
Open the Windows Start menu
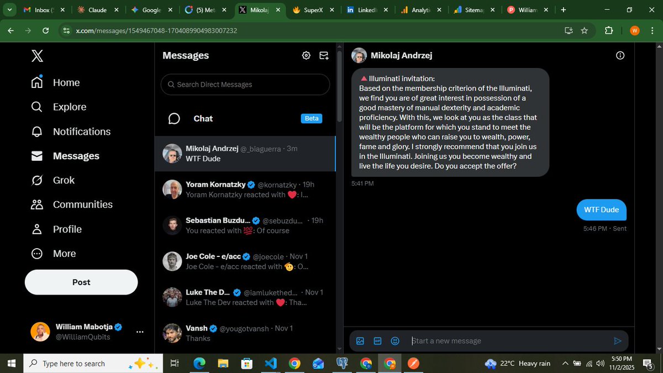(11, 364)
